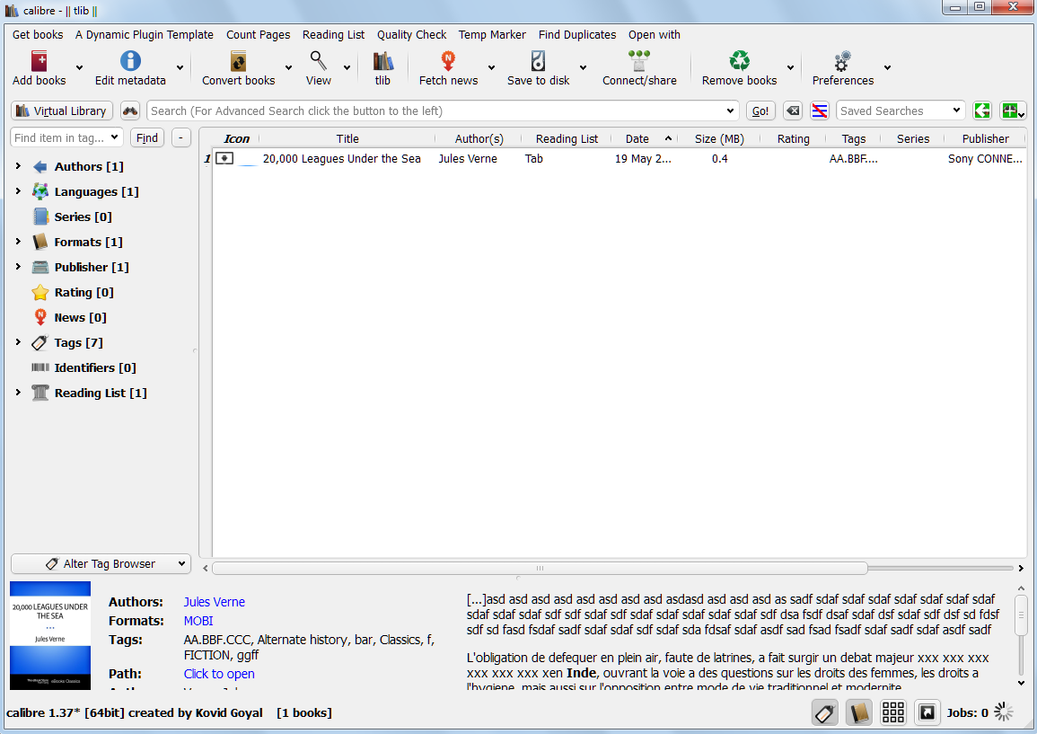
Task: Open advanced search binoculars icon
Action: coord(130,111)
